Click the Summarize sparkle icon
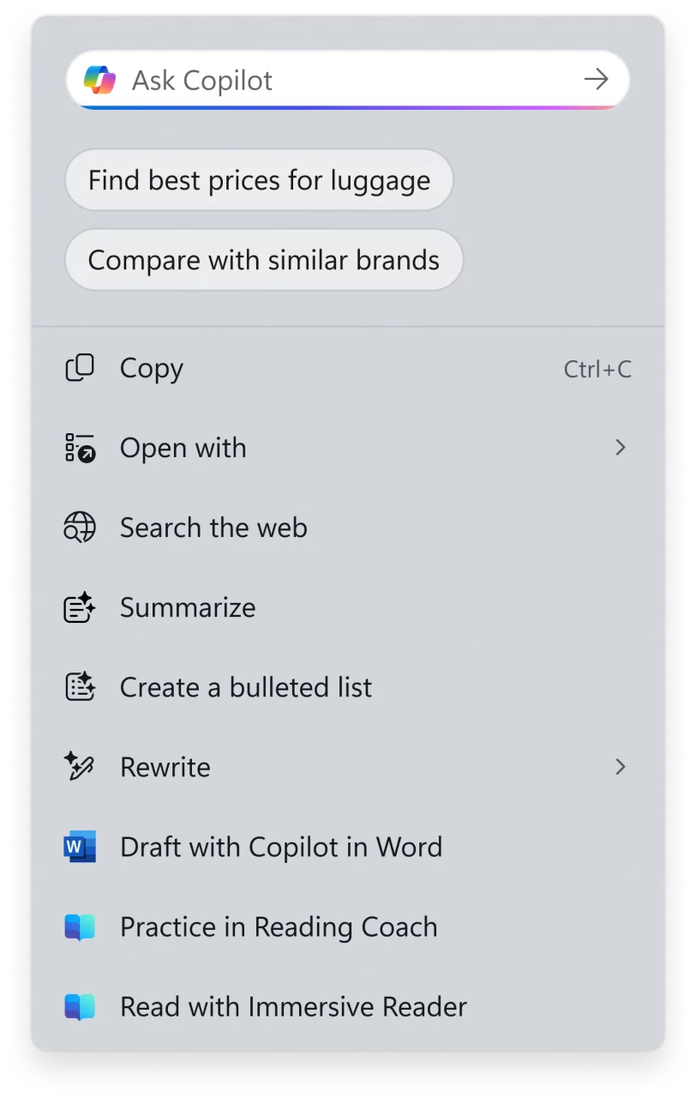Image resolution: width=696 pixels, height=1098 pixels. coord(80,607)
